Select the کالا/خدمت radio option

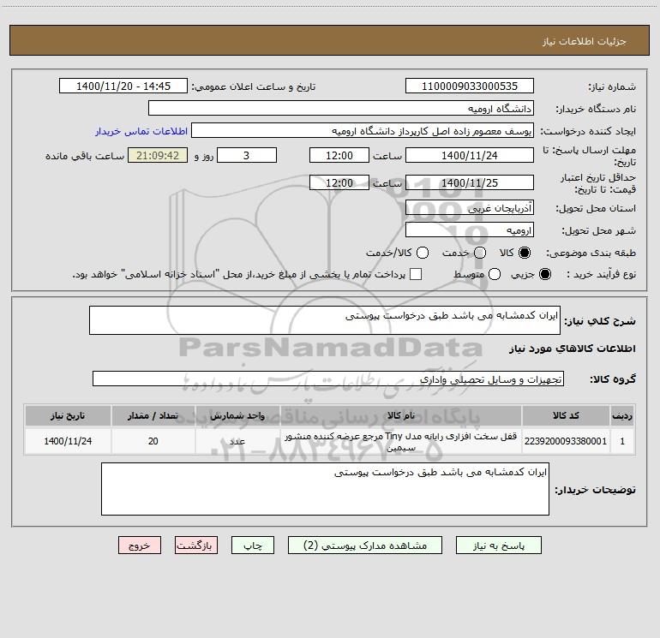tap(423, 253)
